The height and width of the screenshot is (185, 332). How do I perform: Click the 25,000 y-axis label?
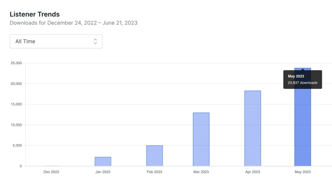(x=16, y=63)
